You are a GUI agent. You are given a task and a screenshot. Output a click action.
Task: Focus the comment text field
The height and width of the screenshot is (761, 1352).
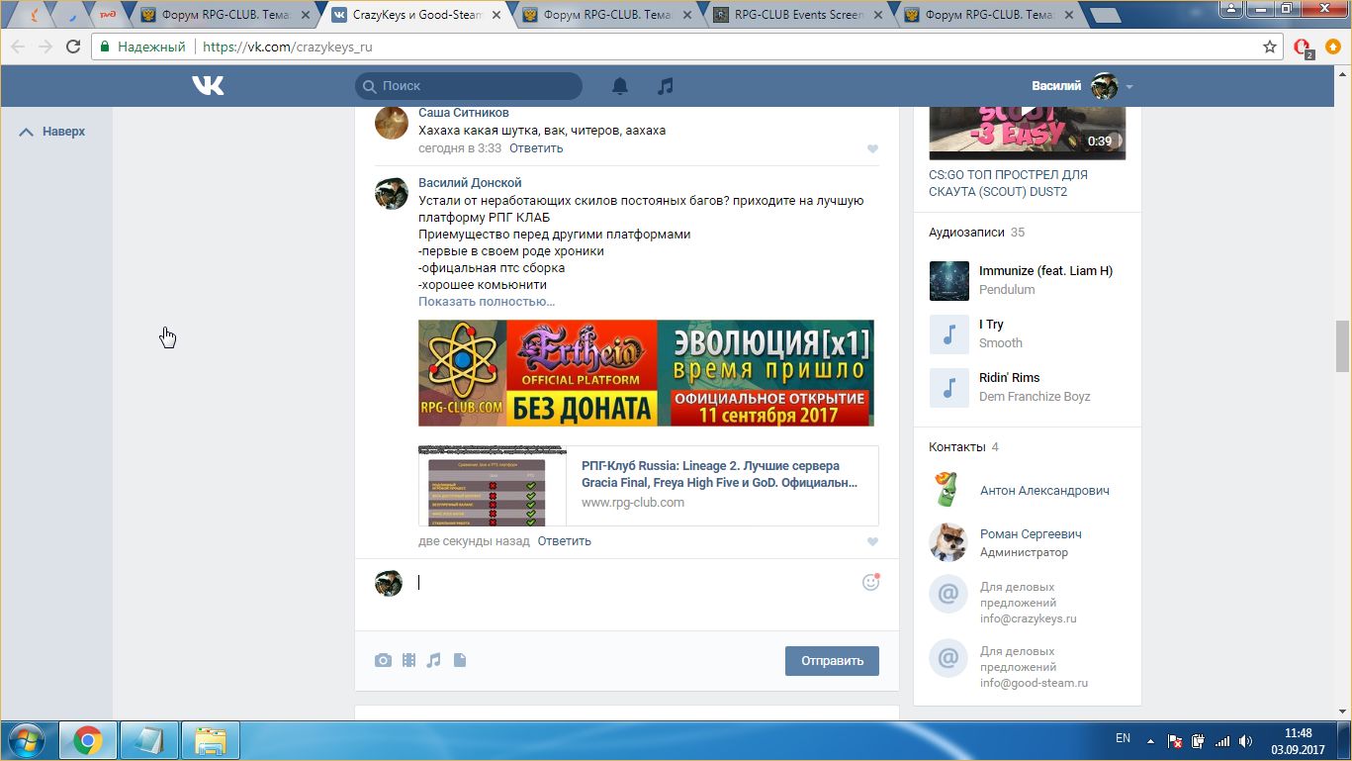point(633,583)
